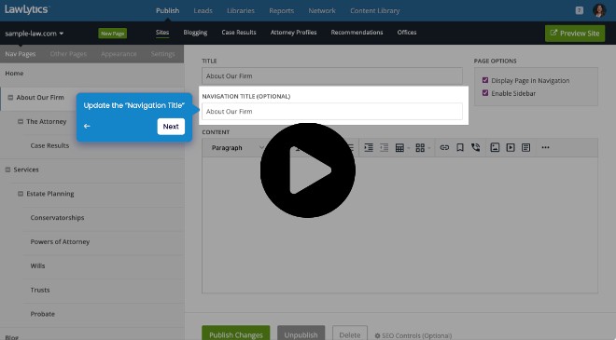Open the grid layout blocks tool
Image resolution: width=616 pixels, height=340 pixels.
pyautogui.click(x=420, y=147)
